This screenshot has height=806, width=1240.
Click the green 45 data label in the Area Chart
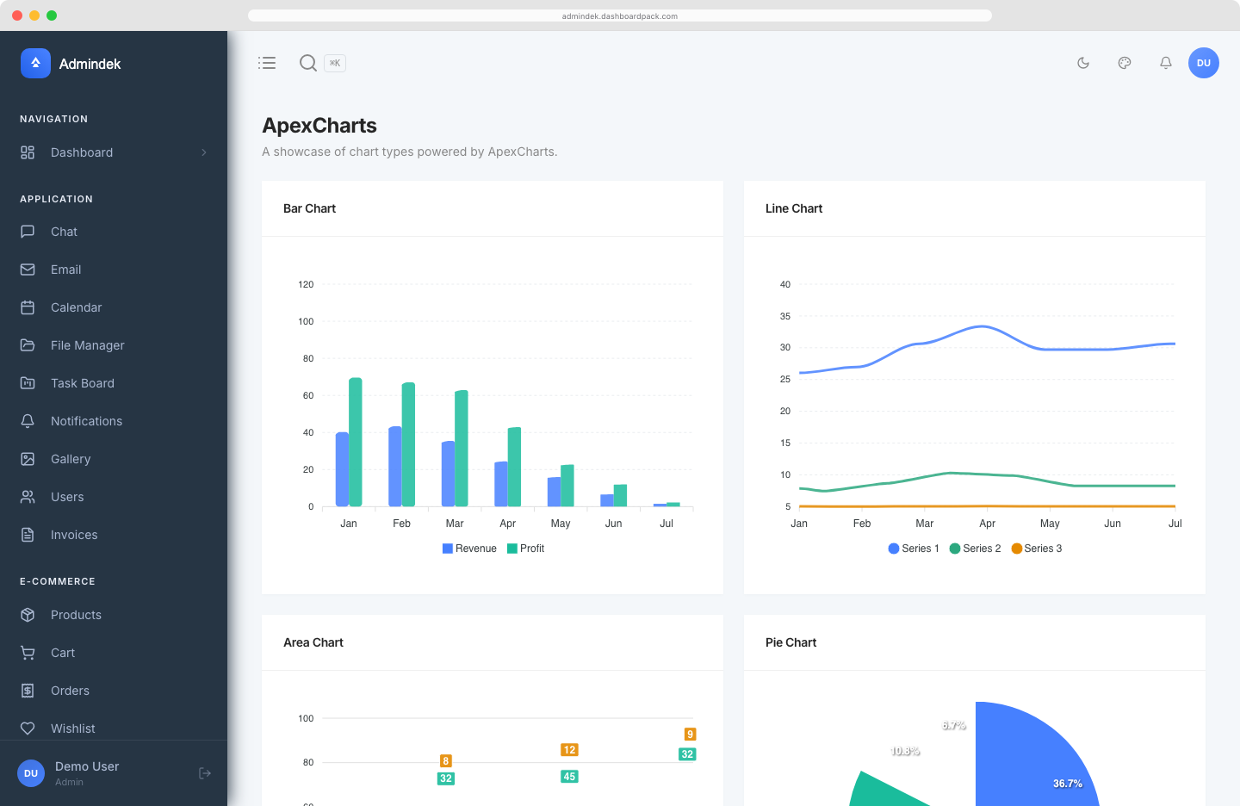click(x=569, y=777)
